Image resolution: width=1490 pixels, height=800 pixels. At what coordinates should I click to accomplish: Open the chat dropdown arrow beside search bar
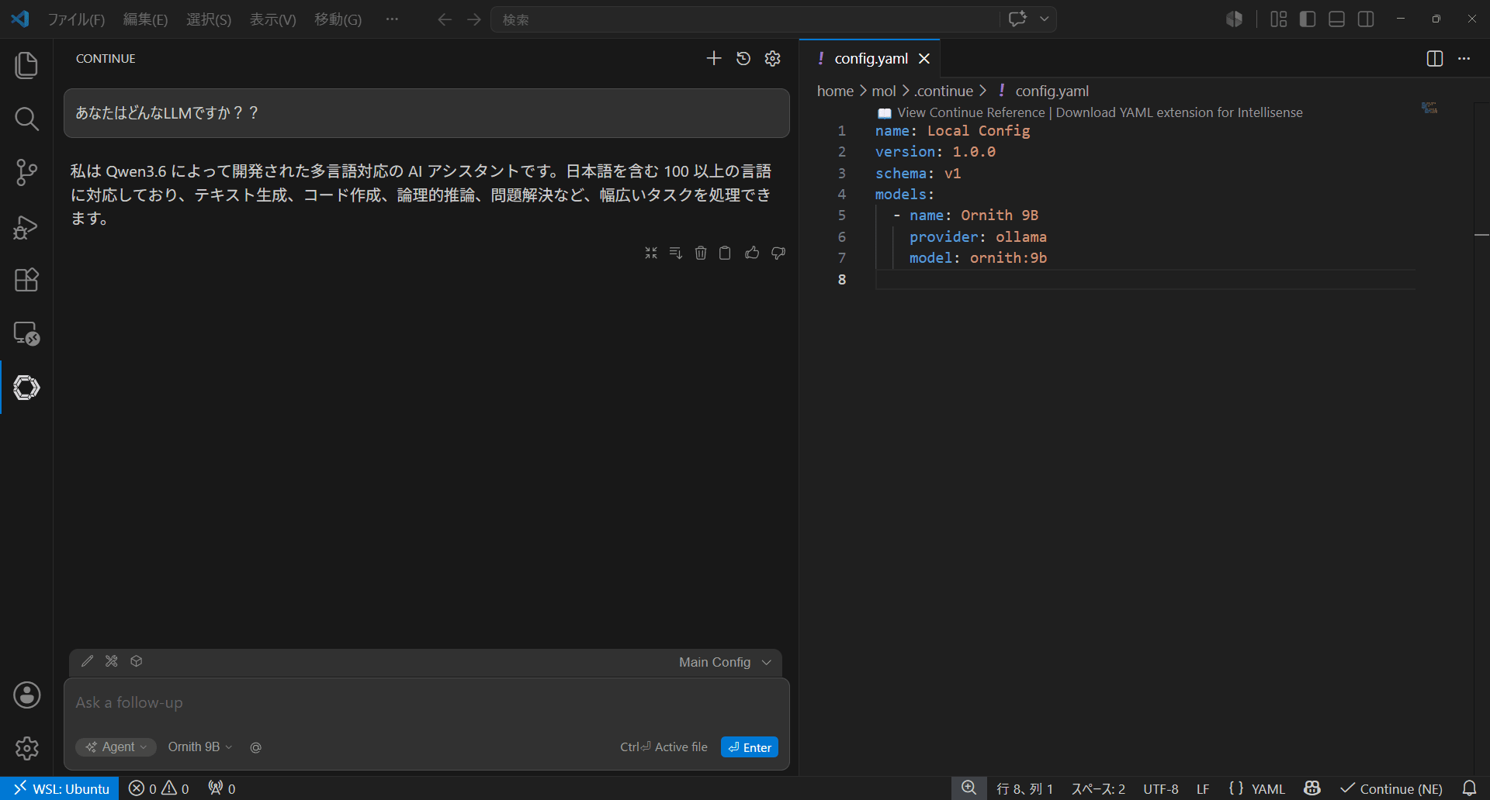1045,19
